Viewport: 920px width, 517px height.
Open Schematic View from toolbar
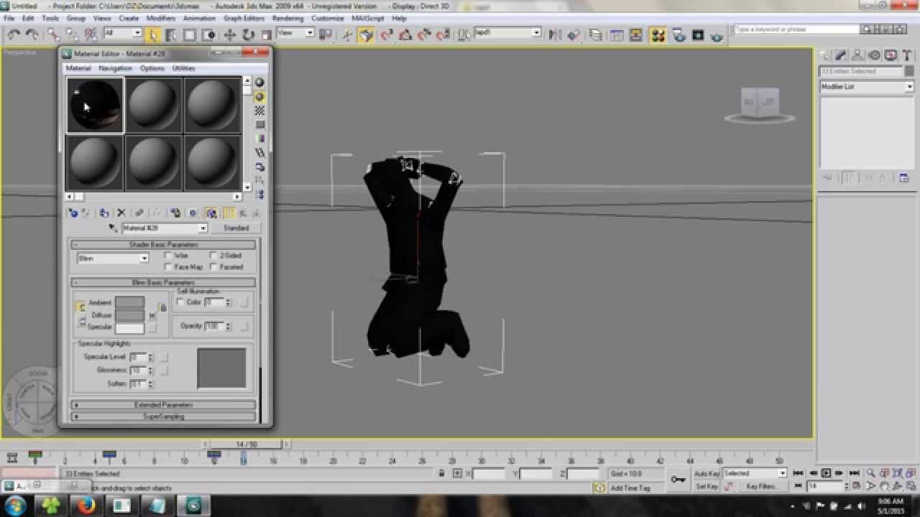point(636,34)
